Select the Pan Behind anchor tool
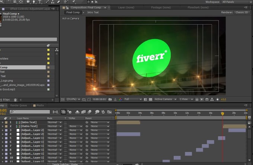 pos(21,2)
